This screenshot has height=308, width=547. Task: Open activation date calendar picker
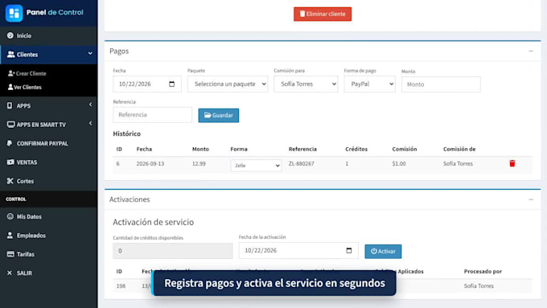(349, 250)
